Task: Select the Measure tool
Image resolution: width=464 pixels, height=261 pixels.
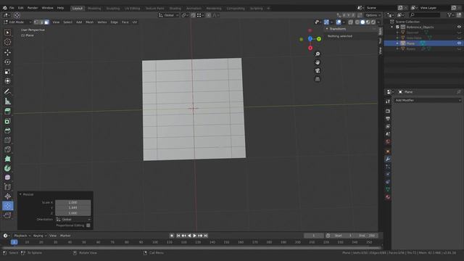Action: 8,101
